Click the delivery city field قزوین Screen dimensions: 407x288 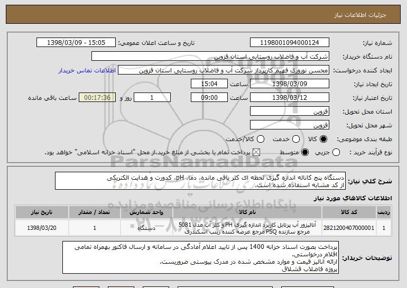pyautogui.click(x=290, y=125)
